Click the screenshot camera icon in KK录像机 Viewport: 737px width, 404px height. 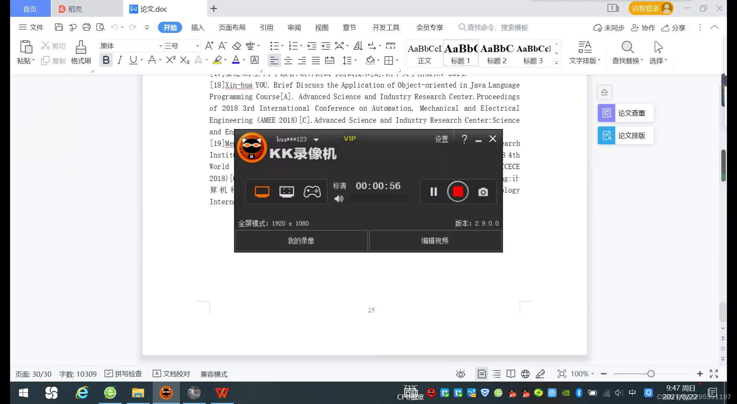pos(482,192)
